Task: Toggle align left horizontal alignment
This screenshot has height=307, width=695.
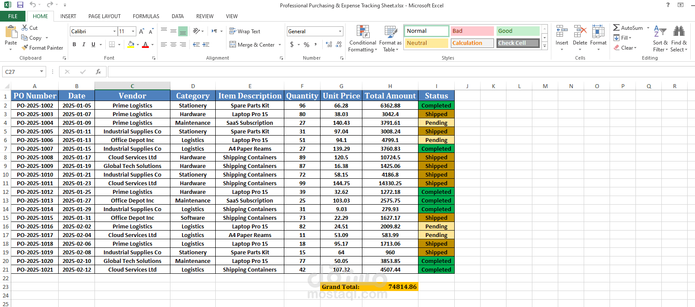Action: [164, 44]
